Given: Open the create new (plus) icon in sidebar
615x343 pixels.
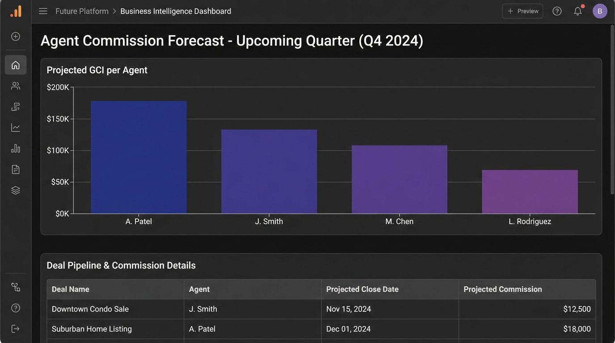Looking at the screenshot, I should point(15,36).
